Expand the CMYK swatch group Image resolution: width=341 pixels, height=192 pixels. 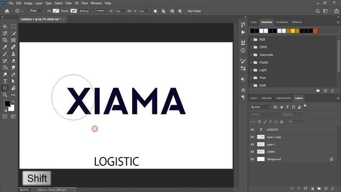pyautogui.click(x=251, y=47)
